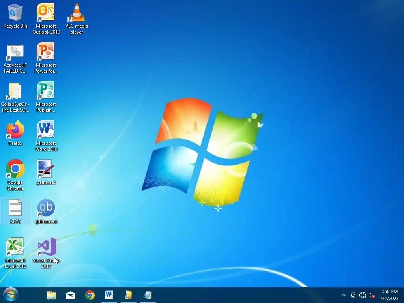
Task: Click the muted volume tray icon
Action: tap(372, 295)
